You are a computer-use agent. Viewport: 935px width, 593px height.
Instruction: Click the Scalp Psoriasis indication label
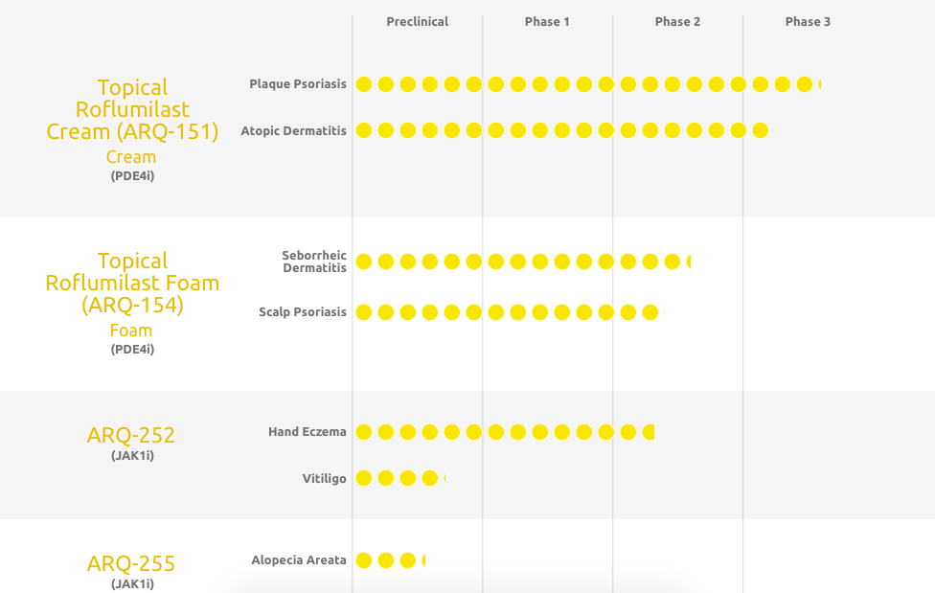[303, 312]
